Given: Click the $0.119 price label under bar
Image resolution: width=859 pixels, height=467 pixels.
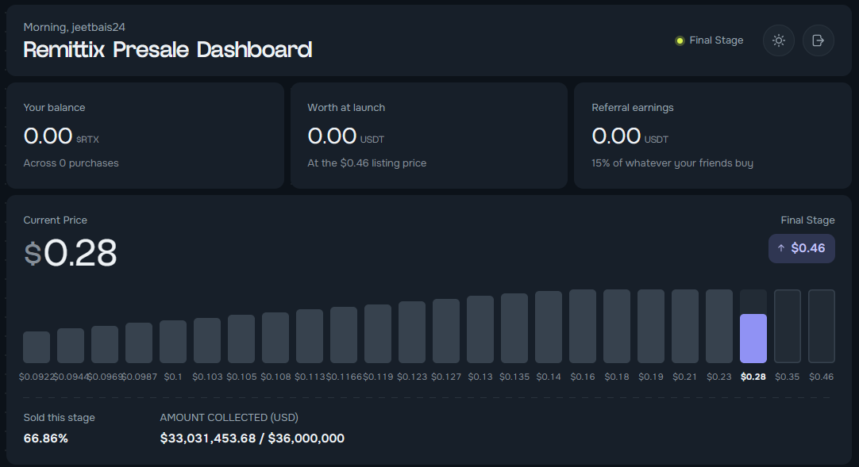Looking at the screenshot, I should point(378,377).
